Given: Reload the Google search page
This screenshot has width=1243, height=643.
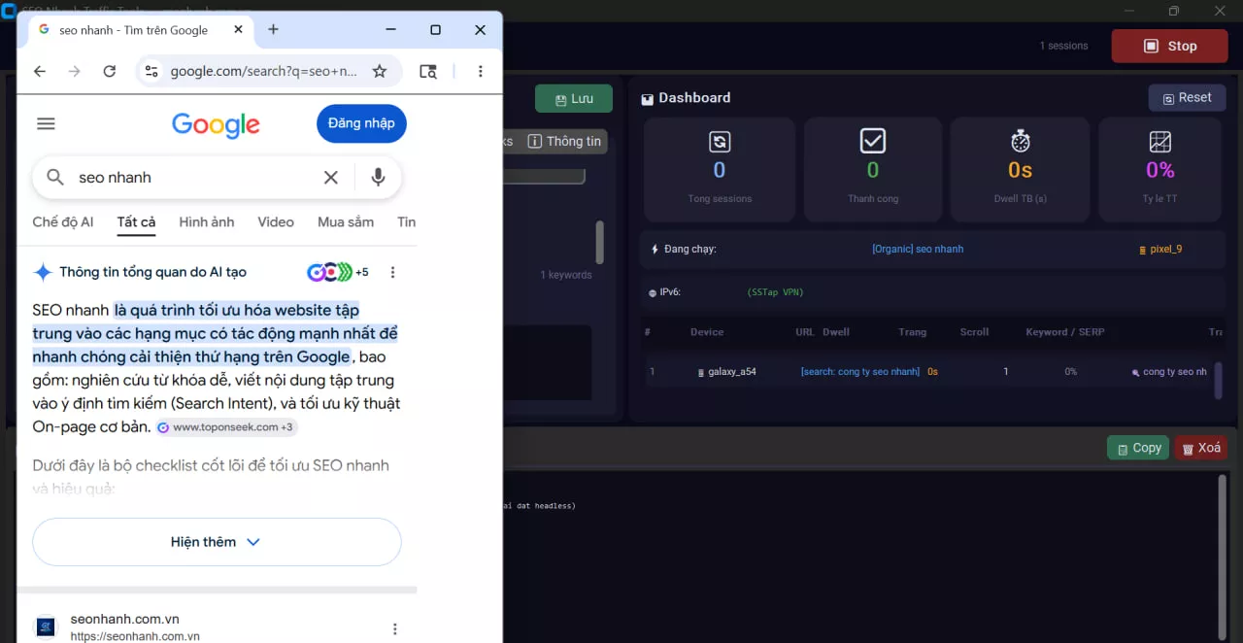Looking at the screenshot, I should click(110, 71).
